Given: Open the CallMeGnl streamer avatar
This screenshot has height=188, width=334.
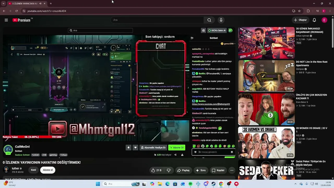Looking at the screenshot, I should [x=8, y=150].
